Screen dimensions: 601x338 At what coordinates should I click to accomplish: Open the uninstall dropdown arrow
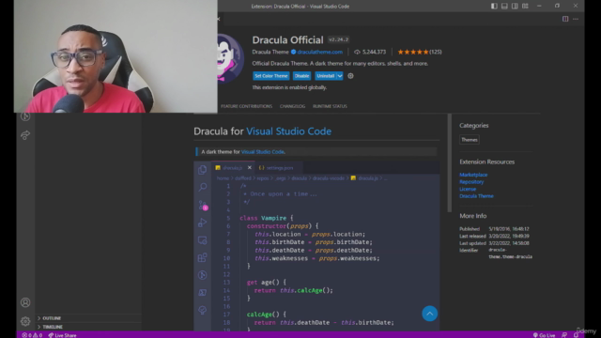340,76
